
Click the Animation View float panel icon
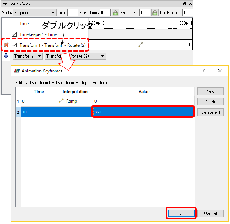tap(185, 4)
